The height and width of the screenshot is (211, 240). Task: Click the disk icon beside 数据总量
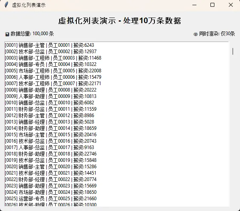(x=7, y=34)
